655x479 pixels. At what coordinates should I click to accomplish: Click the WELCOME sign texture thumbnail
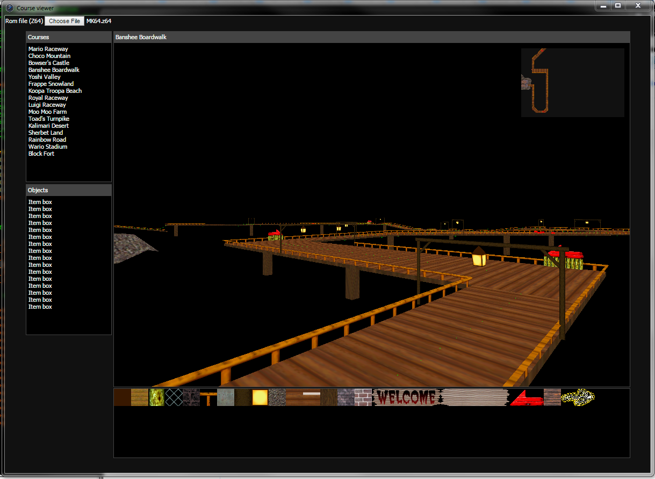point(406,397)
